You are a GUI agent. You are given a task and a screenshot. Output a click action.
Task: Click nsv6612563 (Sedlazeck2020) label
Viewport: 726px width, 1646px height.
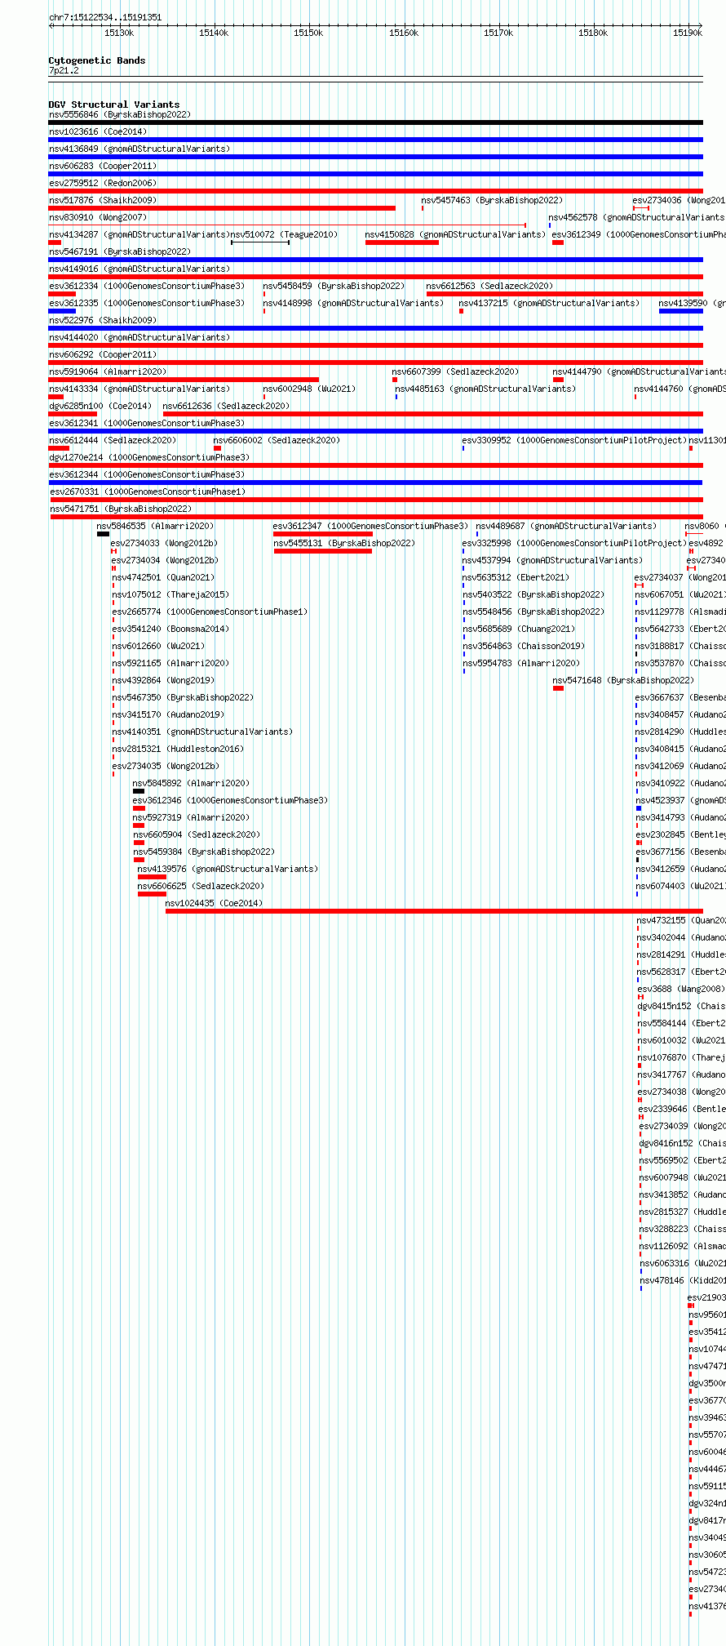[489, 286]
